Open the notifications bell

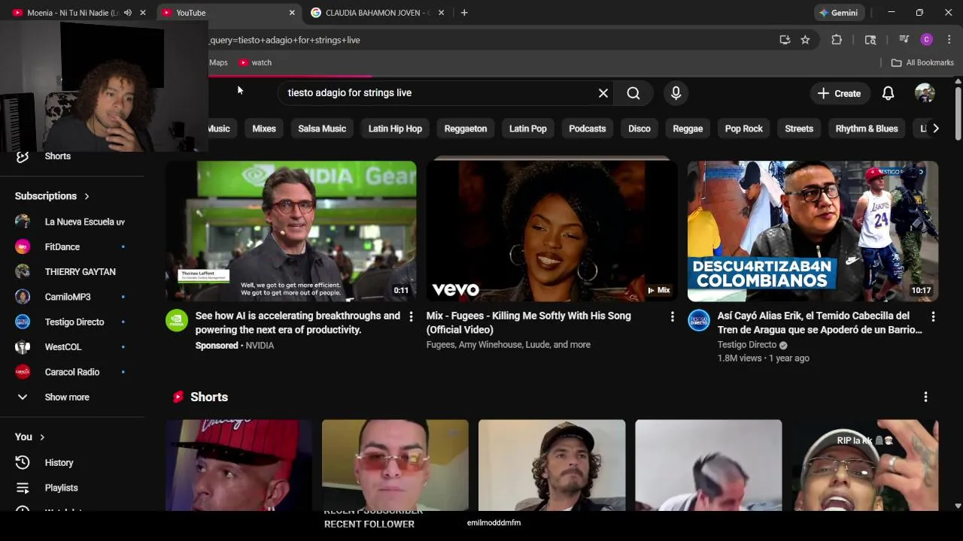coord(888,93)
